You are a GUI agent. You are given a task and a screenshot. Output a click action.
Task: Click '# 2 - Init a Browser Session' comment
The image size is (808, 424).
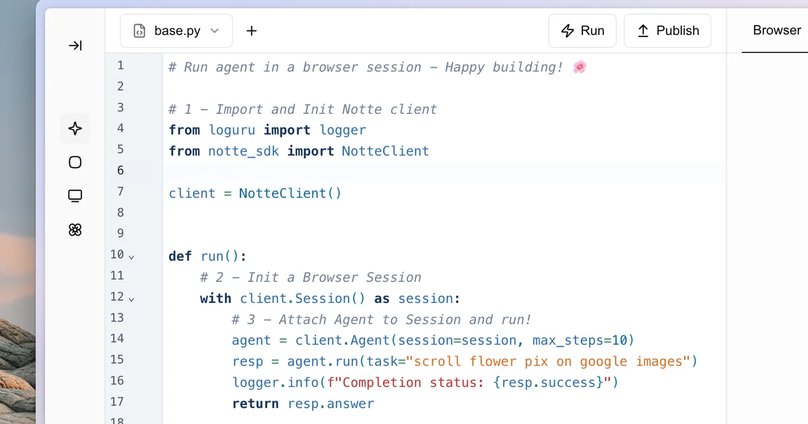310,277
